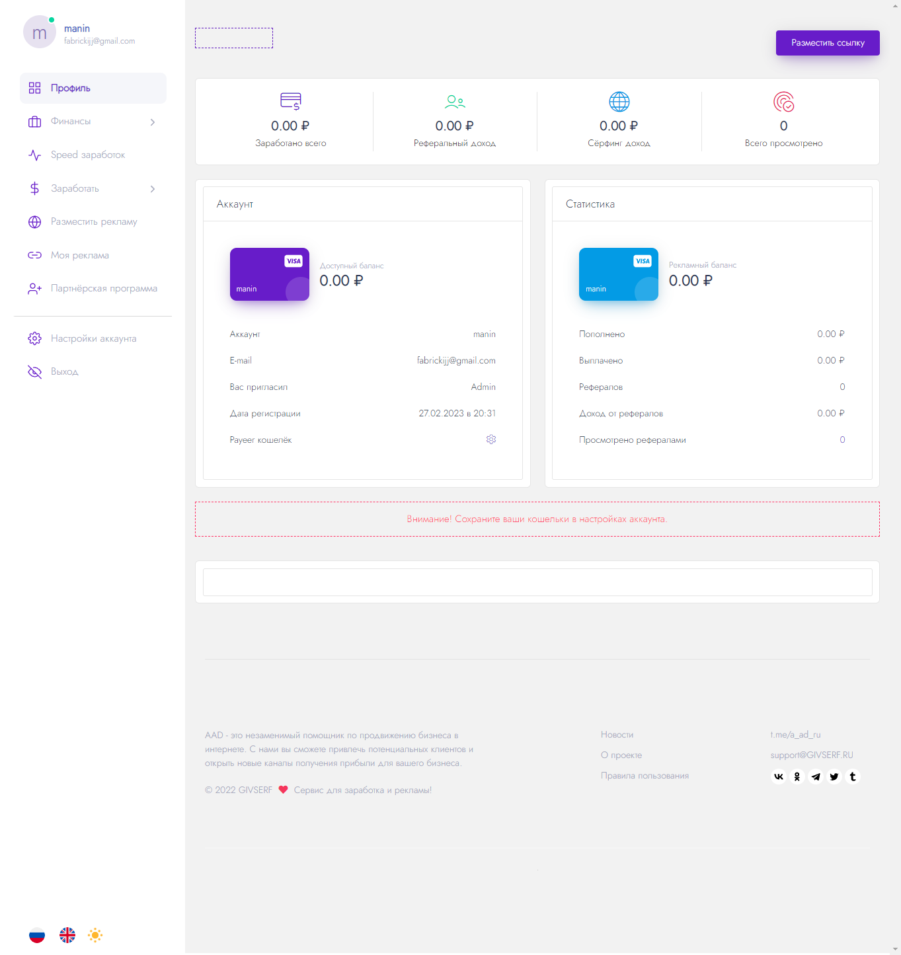Viewport: 901px width, 955px height.
Task: Click the wallet warning notice text
Action: click(x=537, y=519)
